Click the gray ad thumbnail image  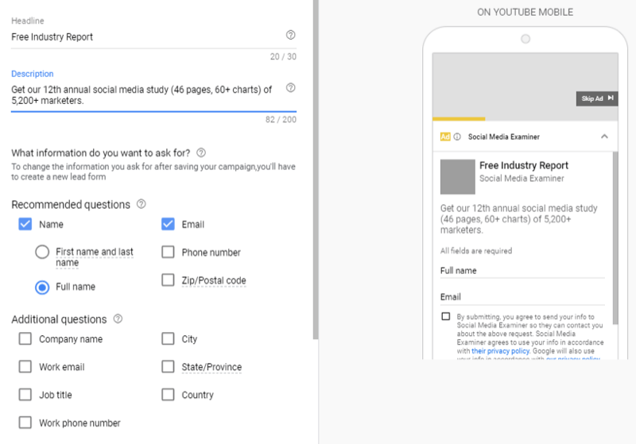pos(456,176)
